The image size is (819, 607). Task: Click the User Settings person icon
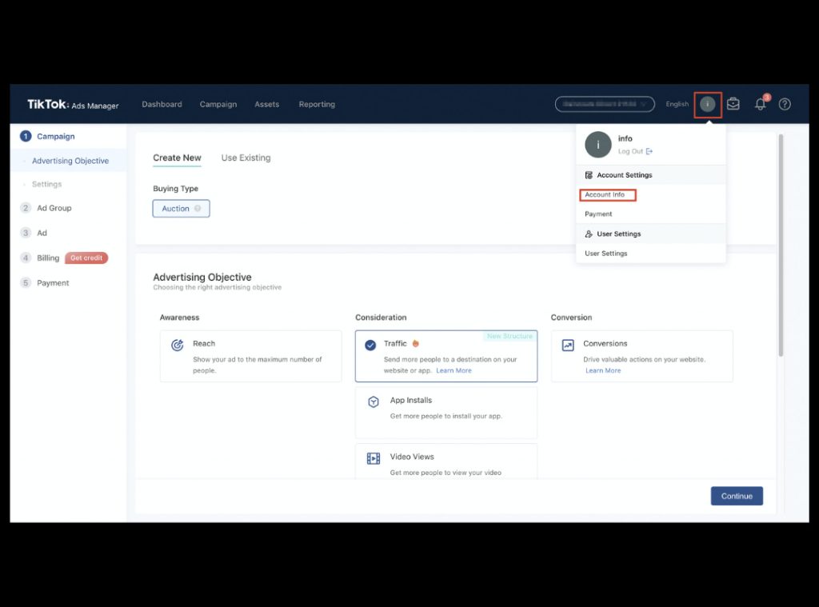pyautogui.click(x=589, y=234)
